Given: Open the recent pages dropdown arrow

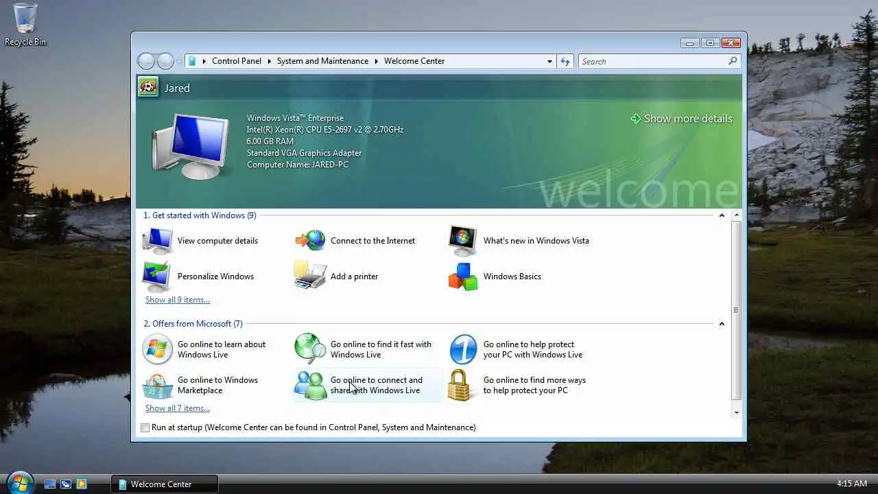Looking at the screenshot, I should coord(179,61).
